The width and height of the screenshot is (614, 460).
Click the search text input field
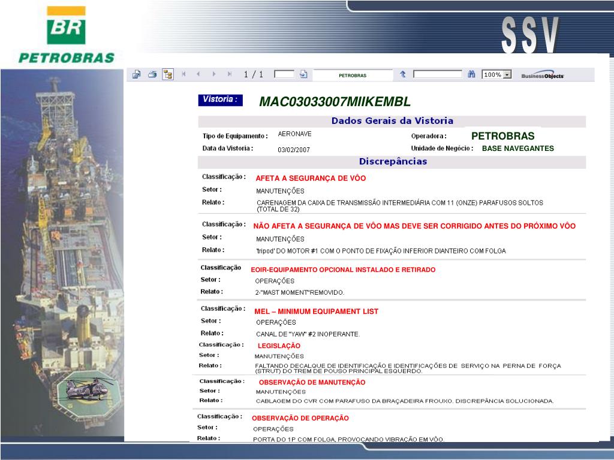pos(438,74)
